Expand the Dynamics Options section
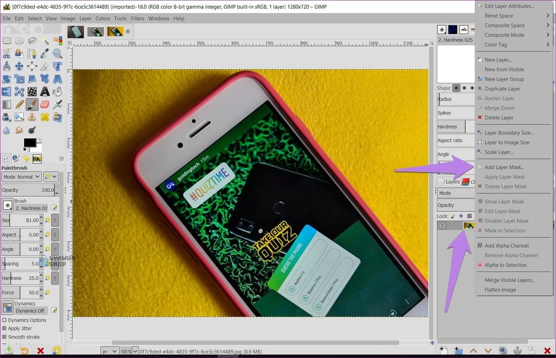This screenshot has width=556, height=358. tap(24, 320)
